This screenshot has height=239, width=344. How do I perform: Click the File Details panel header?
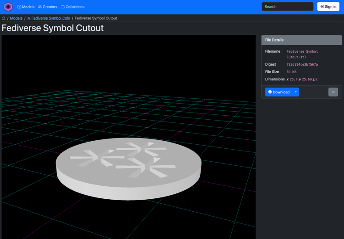pyautogui.click(x=301, y=40)
